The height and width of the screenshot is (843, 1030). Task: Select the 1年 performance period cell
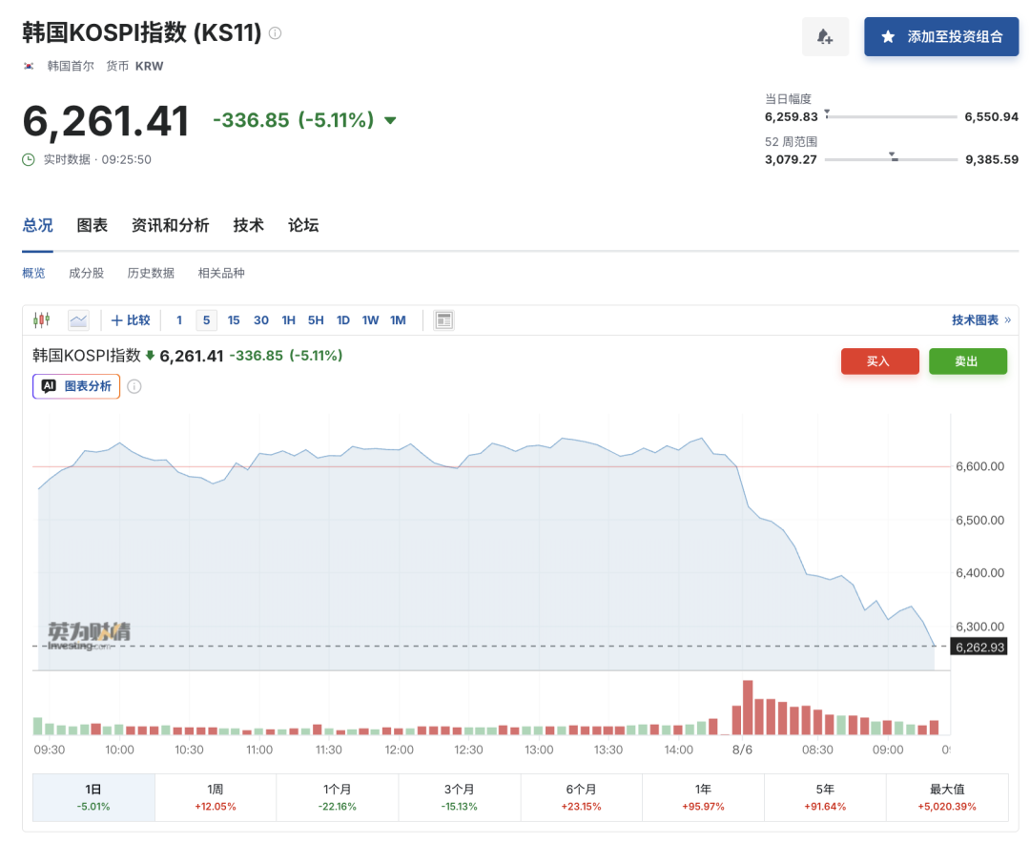coord(703,797)
